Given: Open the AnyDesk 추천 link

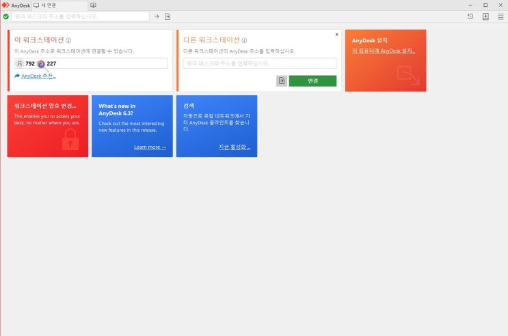Looking at the screenshot, I should coord(38,76).
